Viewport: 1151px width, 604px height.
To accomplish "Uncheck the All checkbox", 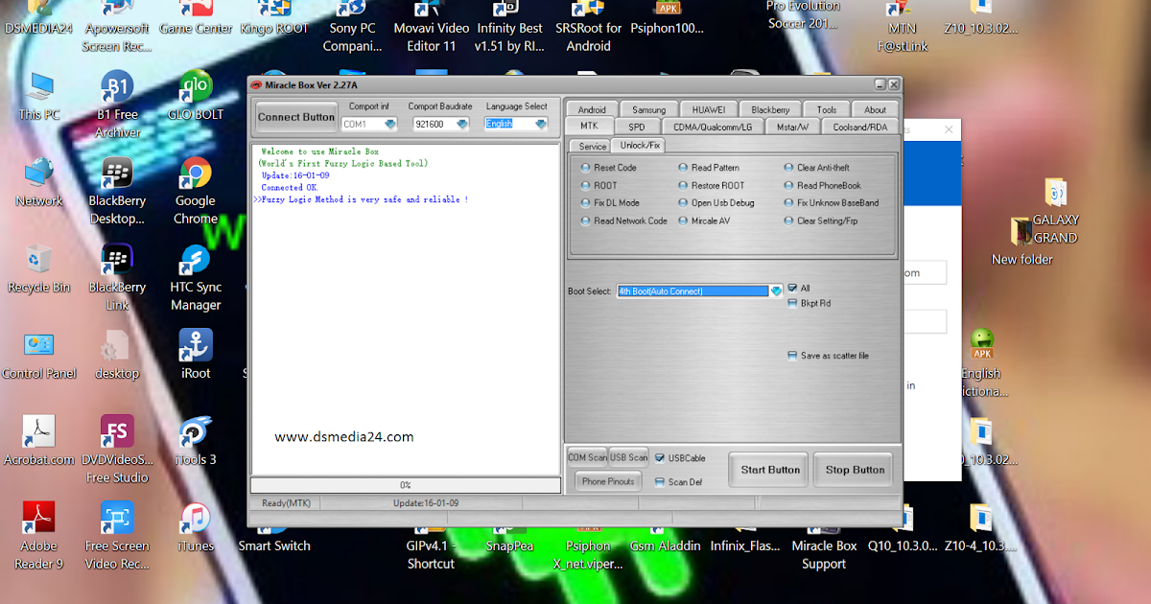I will (x=793, y=288).
